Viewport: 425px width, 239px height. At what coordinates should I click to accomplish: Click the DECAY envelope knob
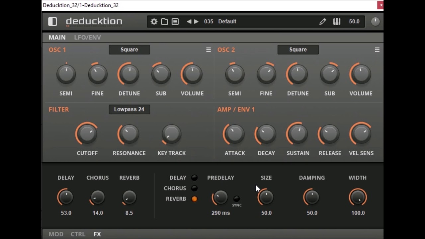266,134
